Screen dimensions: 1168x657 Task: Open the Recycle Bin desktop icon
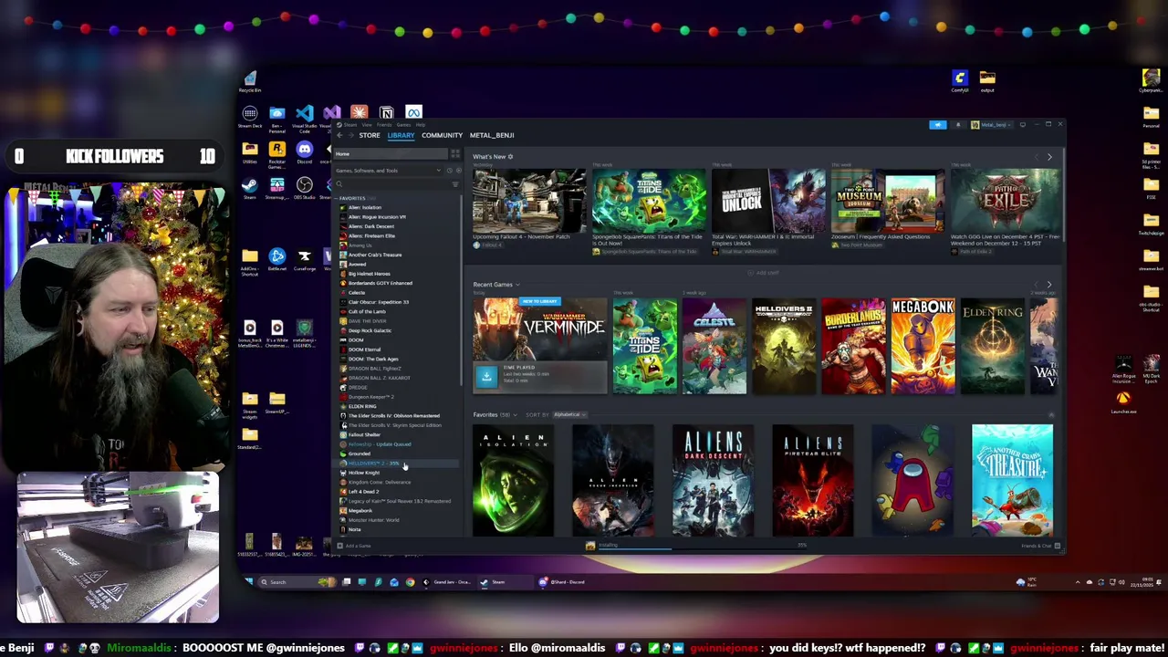click(250, 81)
